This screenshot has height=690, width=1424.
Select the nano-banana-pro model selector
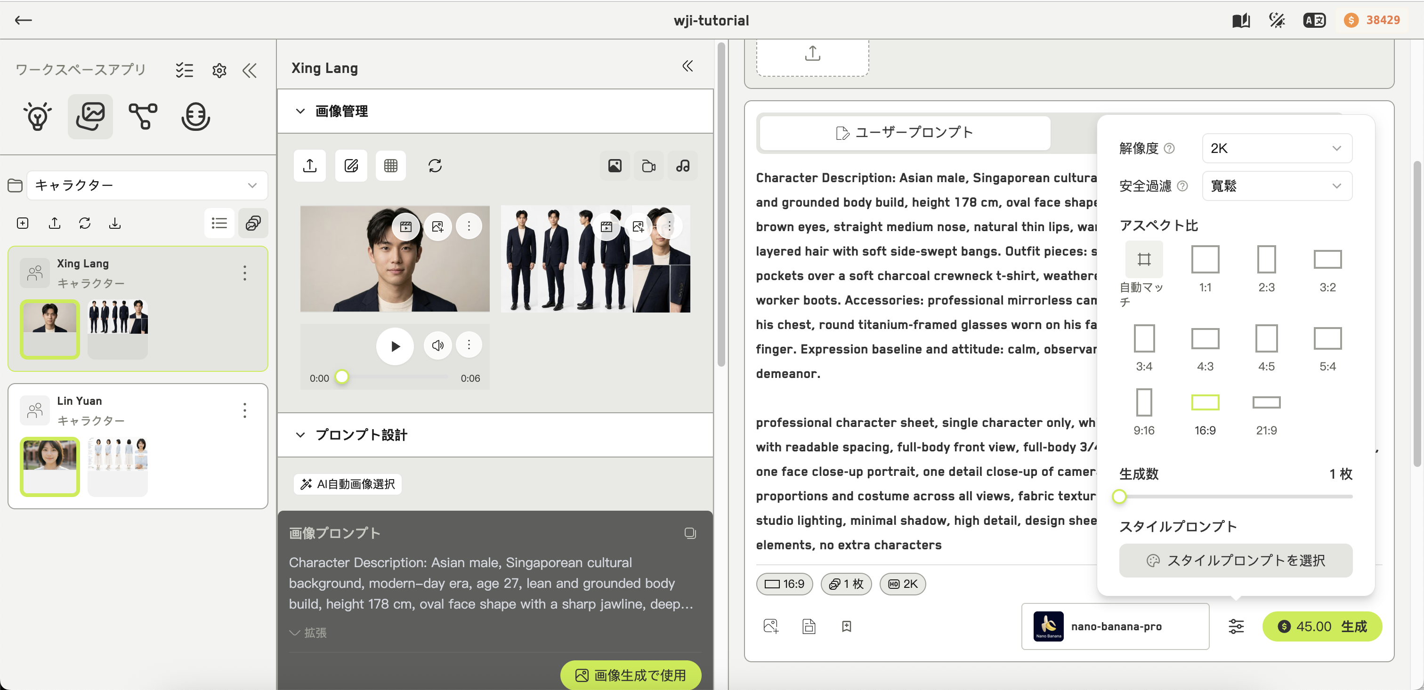pos(1115,626)
